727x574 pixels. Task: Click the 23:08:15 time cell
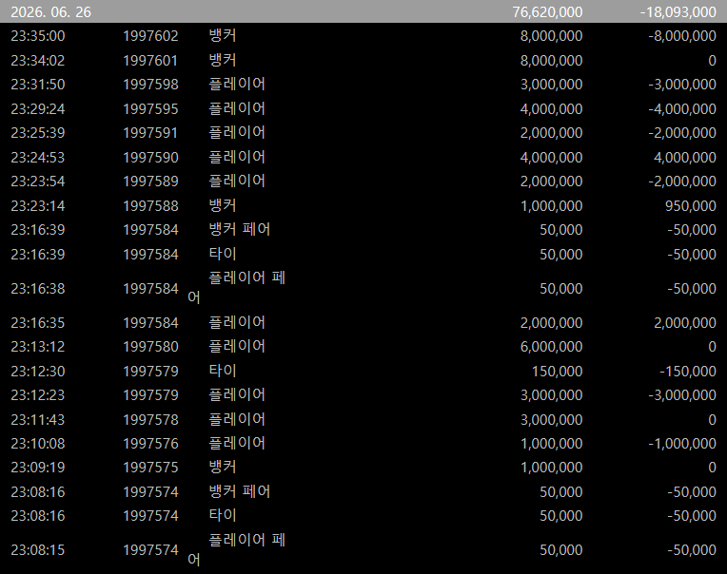coord(38,550)
